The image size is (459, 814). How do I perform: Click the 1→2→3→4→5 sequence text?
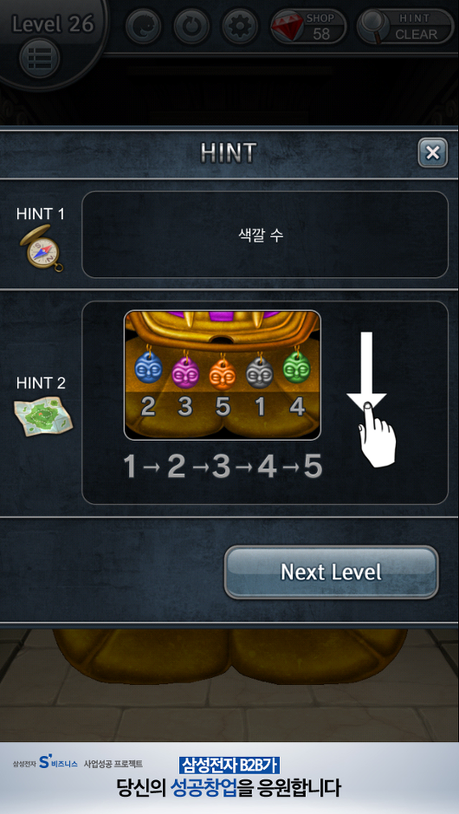pos(223,466)
